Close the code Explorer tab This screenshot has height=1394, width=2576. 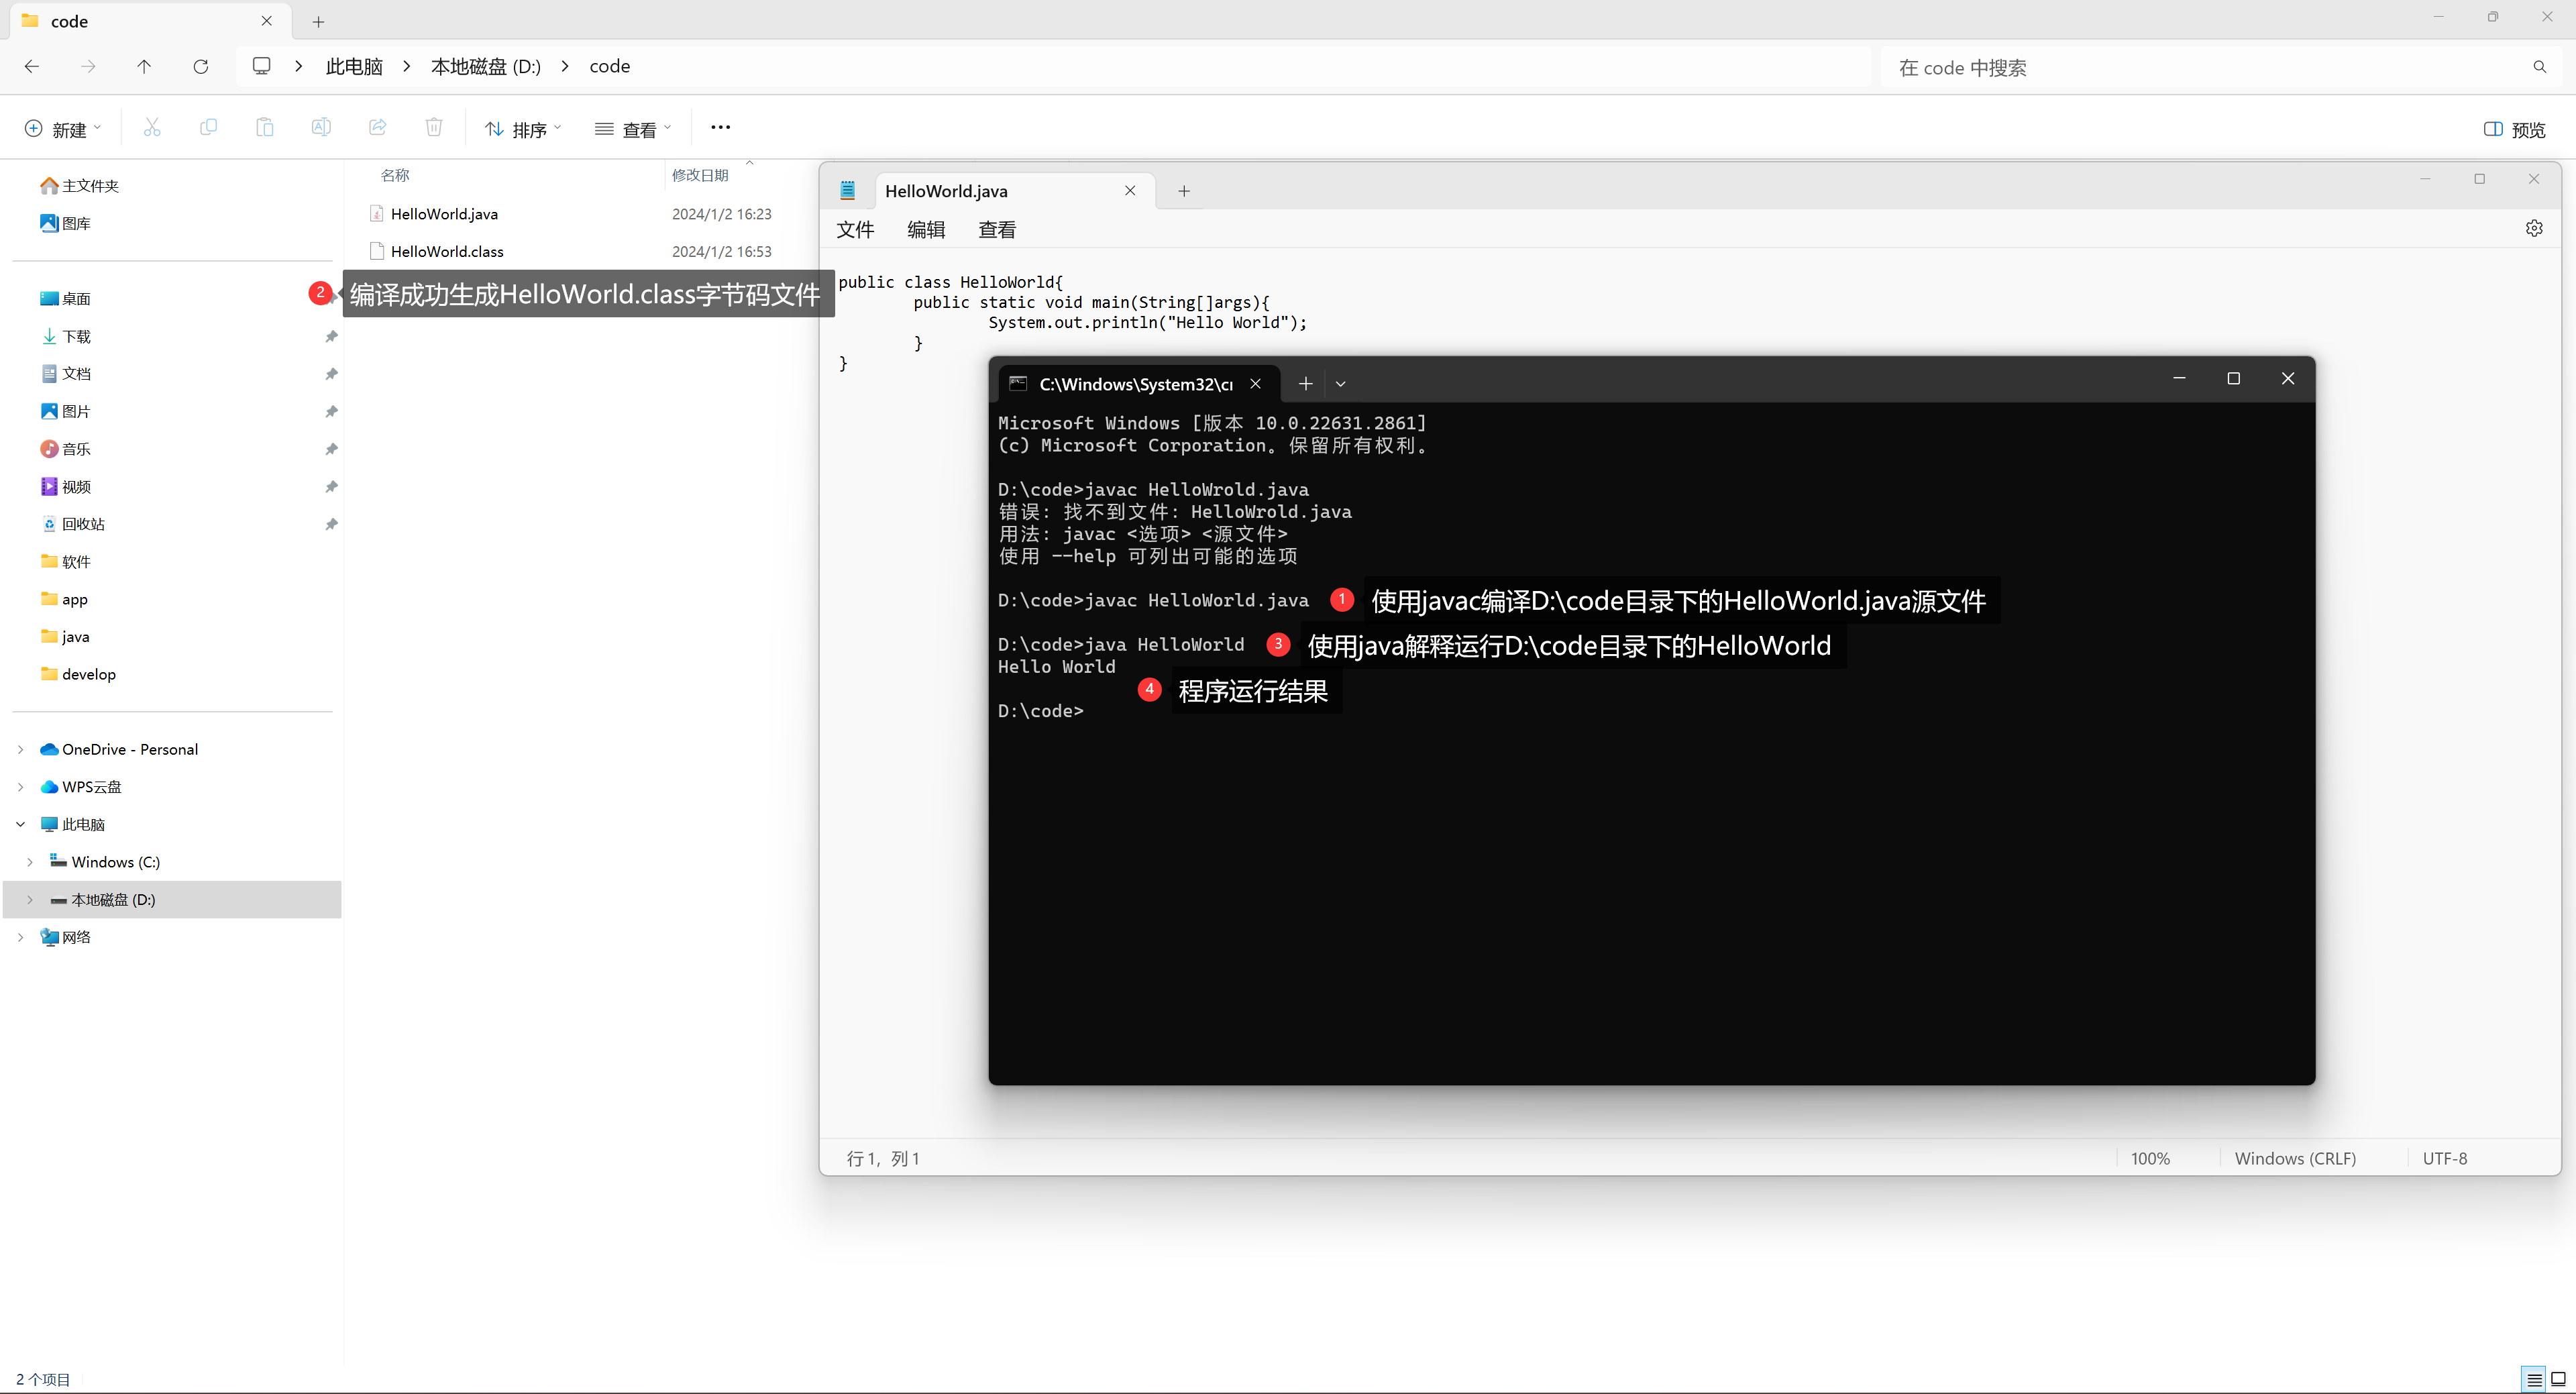[x=266, y=21]
